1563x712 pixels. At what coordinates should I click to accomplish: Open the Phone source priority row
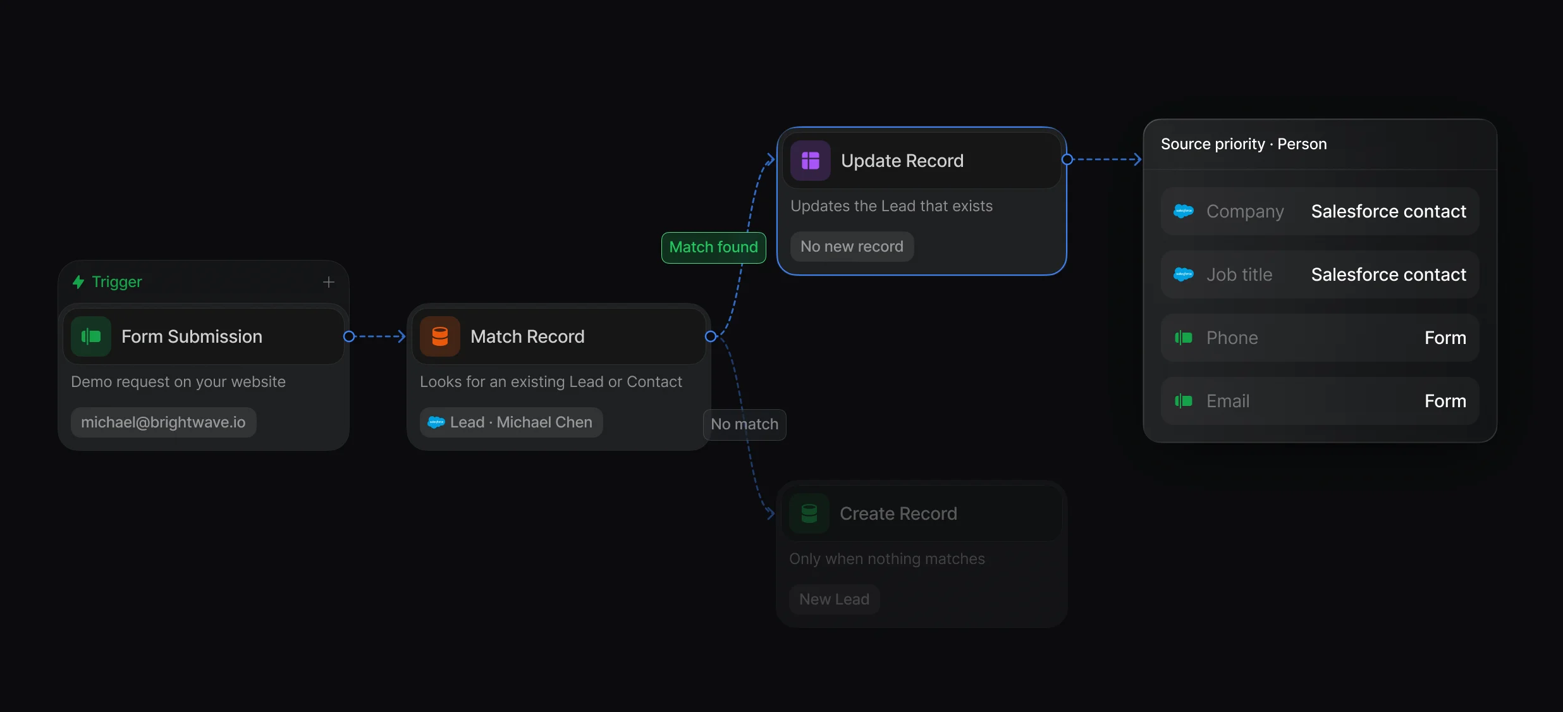(1320, 338)
